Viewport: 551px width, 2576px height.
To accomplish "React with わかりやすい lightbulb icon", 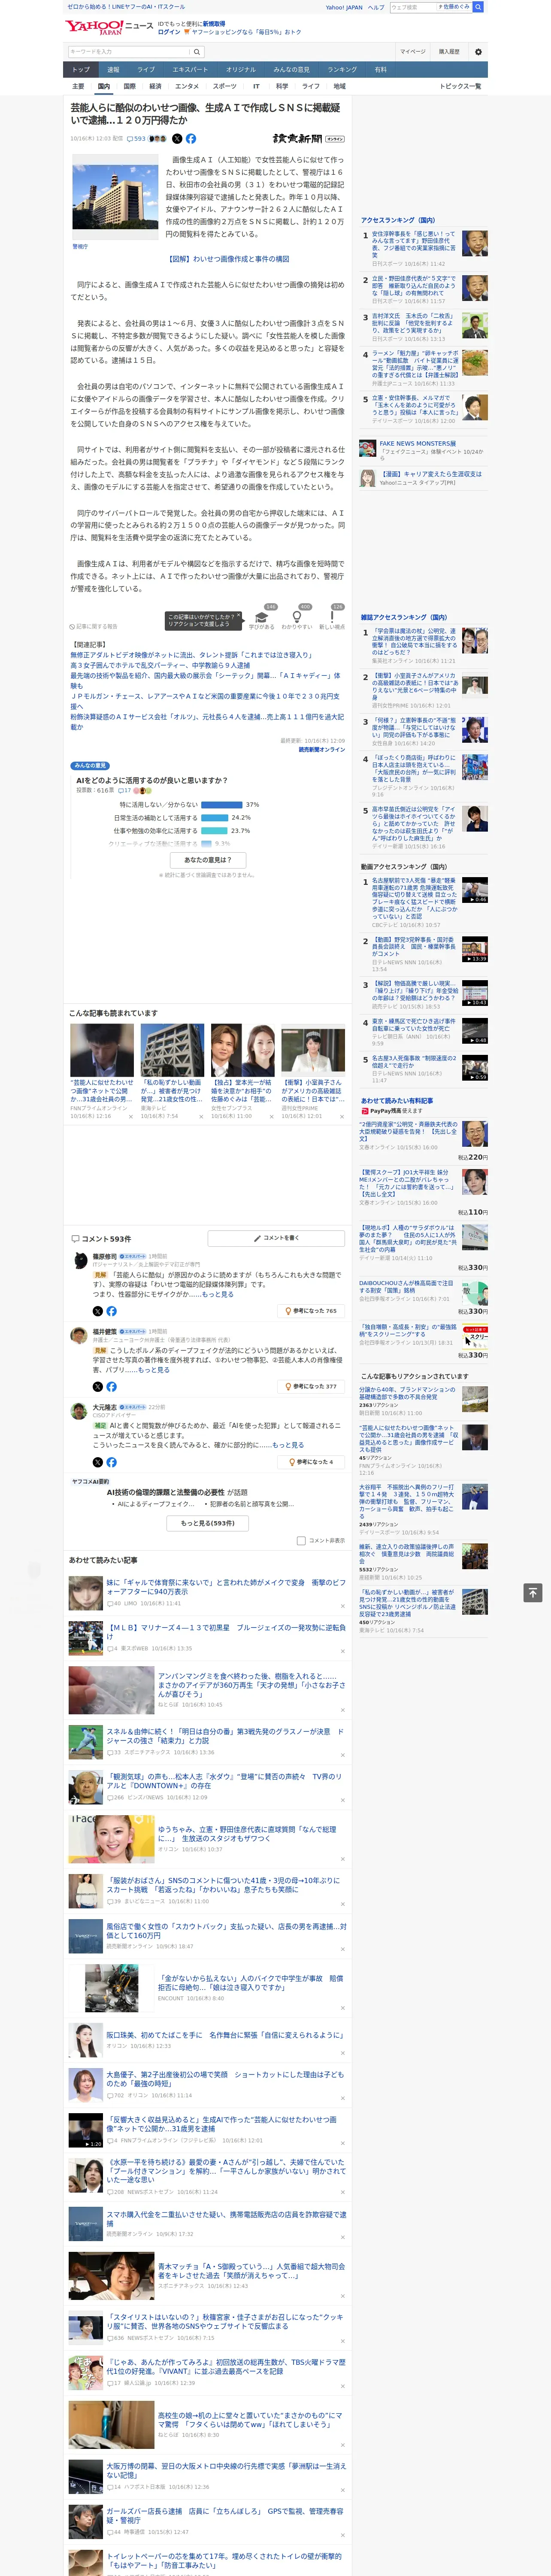I will (x=297, y=618).
